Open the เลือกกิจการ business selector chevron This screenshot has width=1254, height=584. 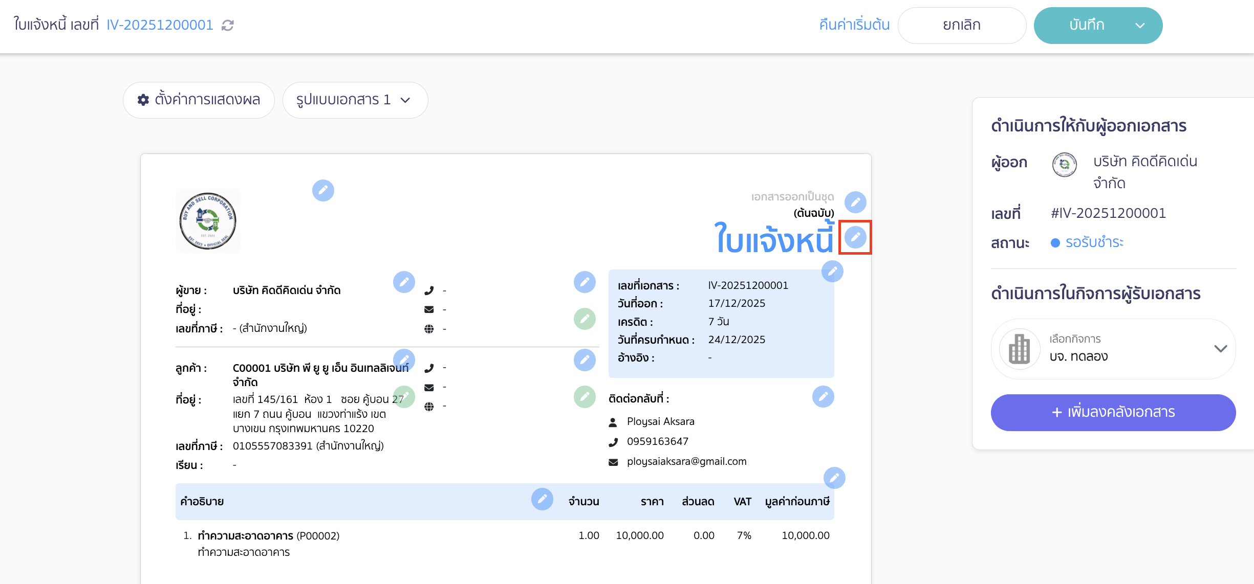click(x=1220, y=349)
